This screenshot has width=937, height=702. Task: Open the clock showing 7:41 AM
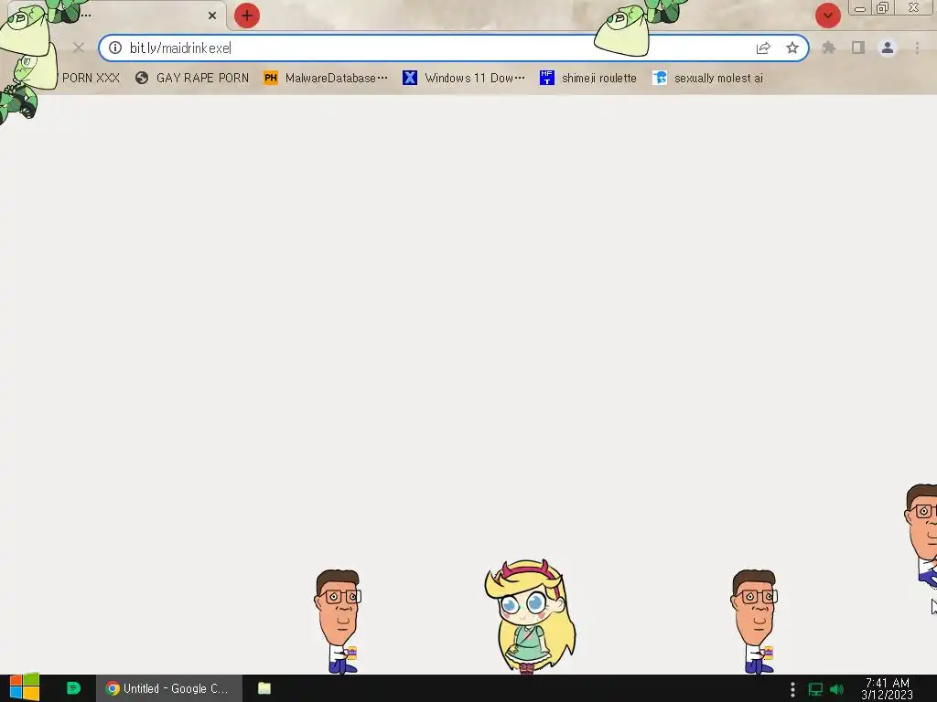tap(888, 689)
